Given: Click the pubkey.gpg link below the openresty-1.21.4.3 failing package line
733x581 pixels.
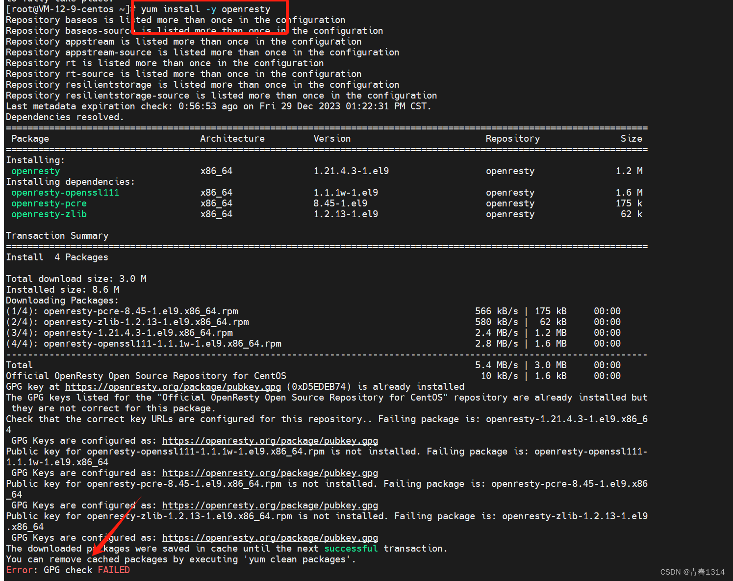Looking at the screenshot, I should click(270, 441).
